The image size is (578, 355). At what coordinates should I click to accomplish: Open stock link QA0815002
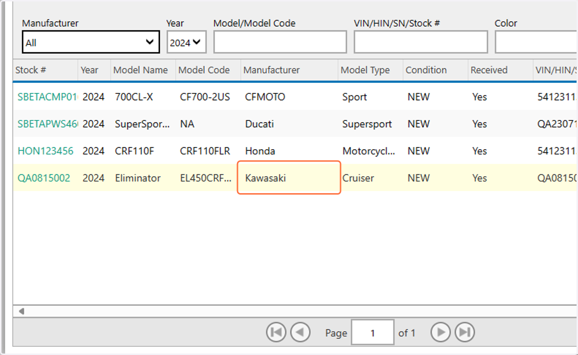pyautogui.click(x=44, y=178)
